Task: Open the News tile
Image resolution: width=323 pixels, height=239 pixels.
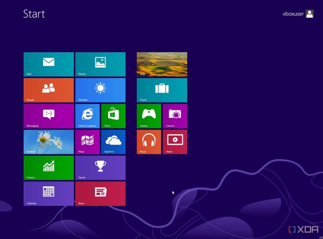Action: (x=100, y=194)
